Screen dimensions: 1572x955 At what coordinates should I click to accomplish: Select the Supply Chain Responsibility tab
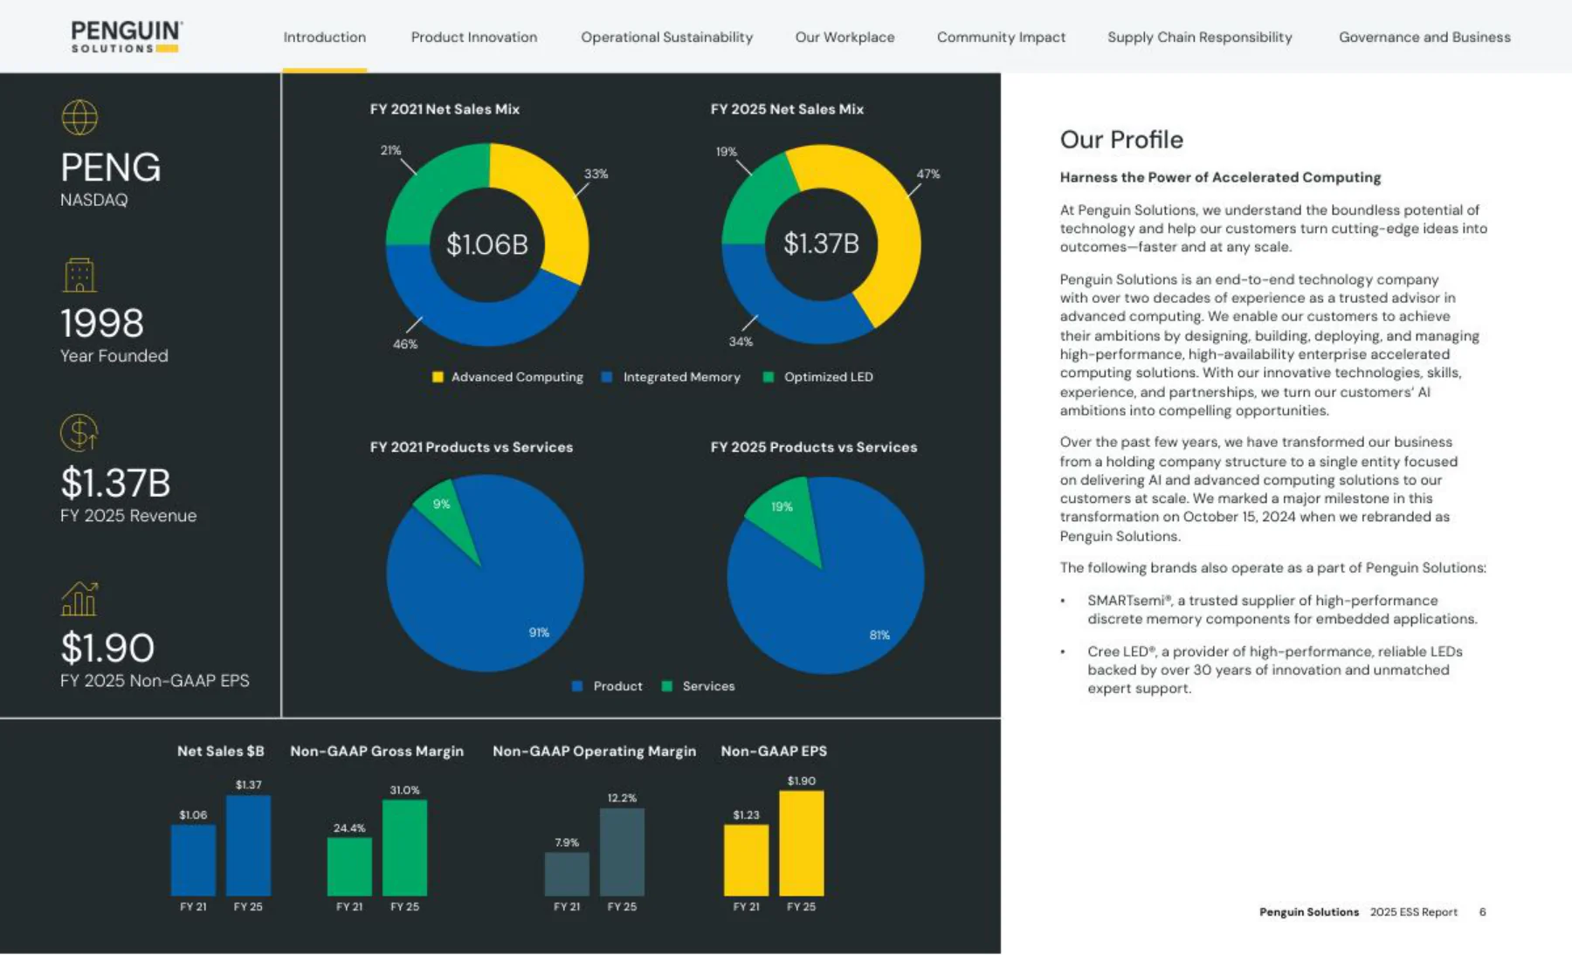click(1200, 38)
